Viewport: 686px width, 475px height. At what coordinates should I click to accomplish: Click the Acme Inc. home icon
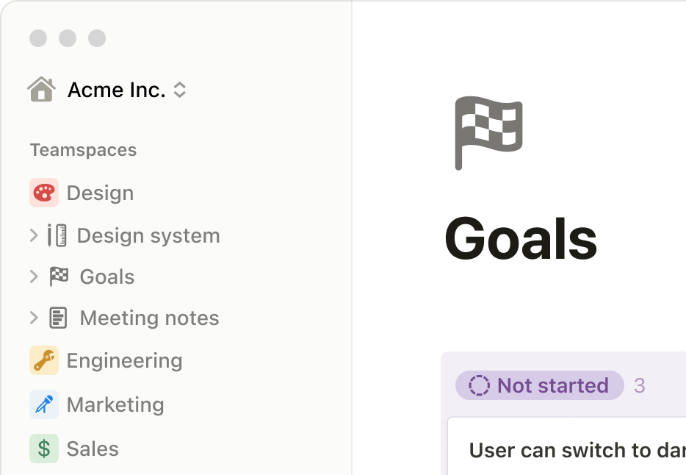pyautogui.click(x=42, y=90)
